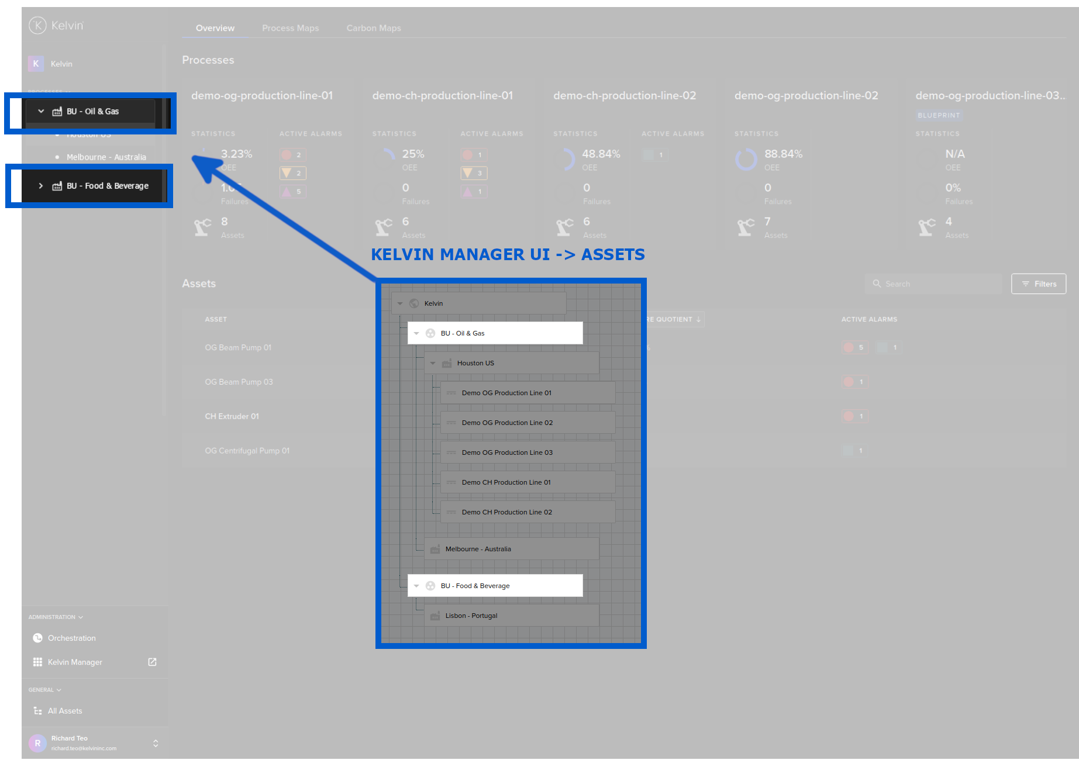Click the Kelvin workspace avatar in the sidebar
This screenshot has height=767, width=1079.
tap(36, 64)
